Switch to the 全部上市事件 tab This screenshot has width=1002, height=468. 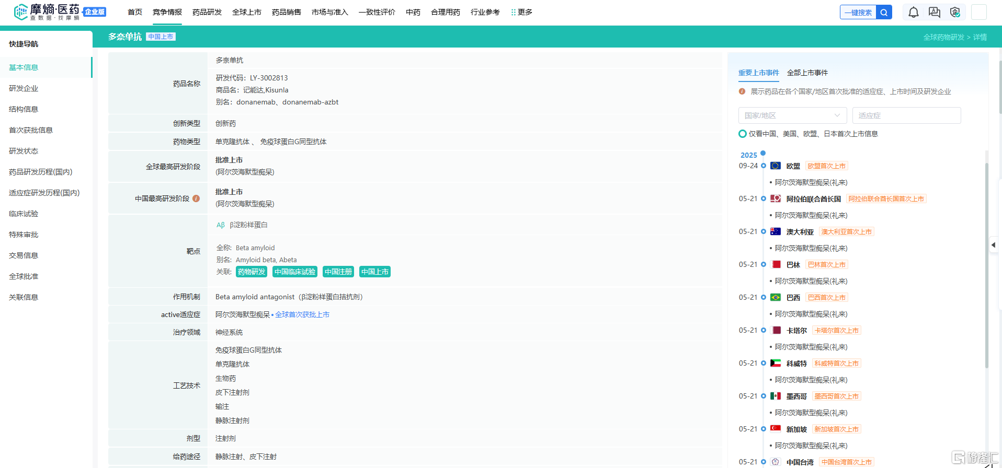pyautogui.click(x=807, y=73)
